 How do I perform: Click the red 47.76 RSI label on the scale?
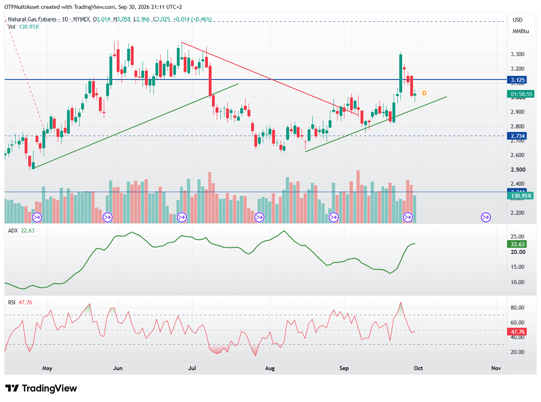point(518,332)
